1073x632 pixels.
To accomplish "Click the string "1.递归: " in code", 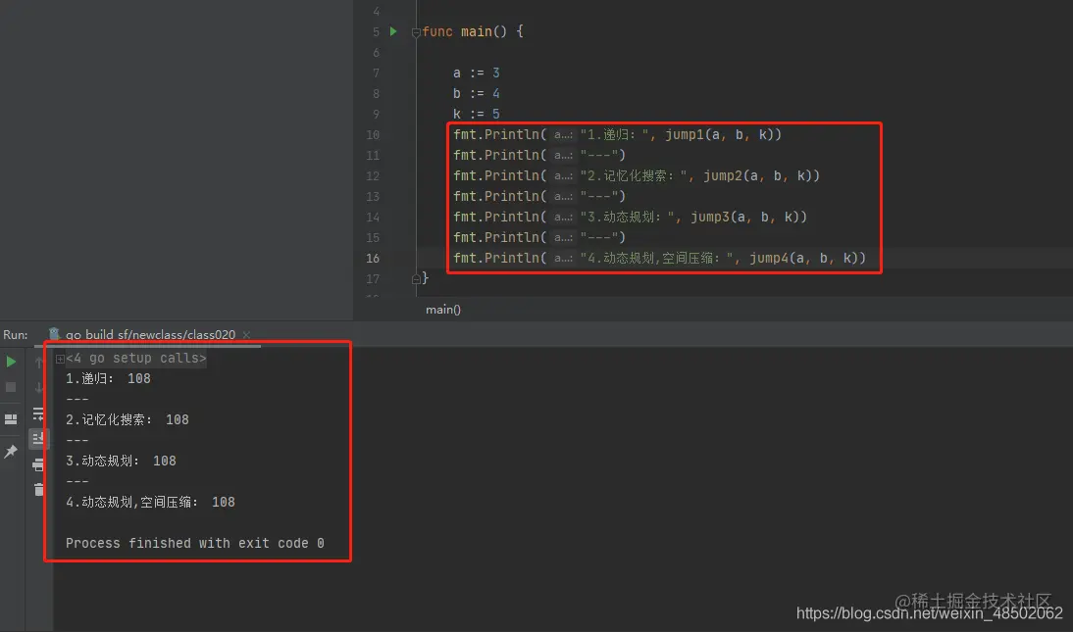I will pos(614,135).
